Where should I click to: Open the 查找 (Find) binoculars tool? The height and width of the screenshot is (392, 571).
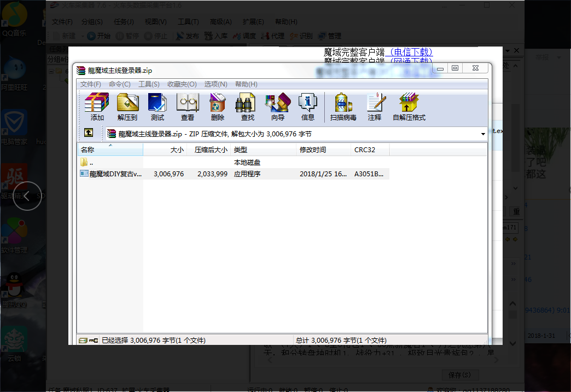pyautogui.click(x=247, y=107)
